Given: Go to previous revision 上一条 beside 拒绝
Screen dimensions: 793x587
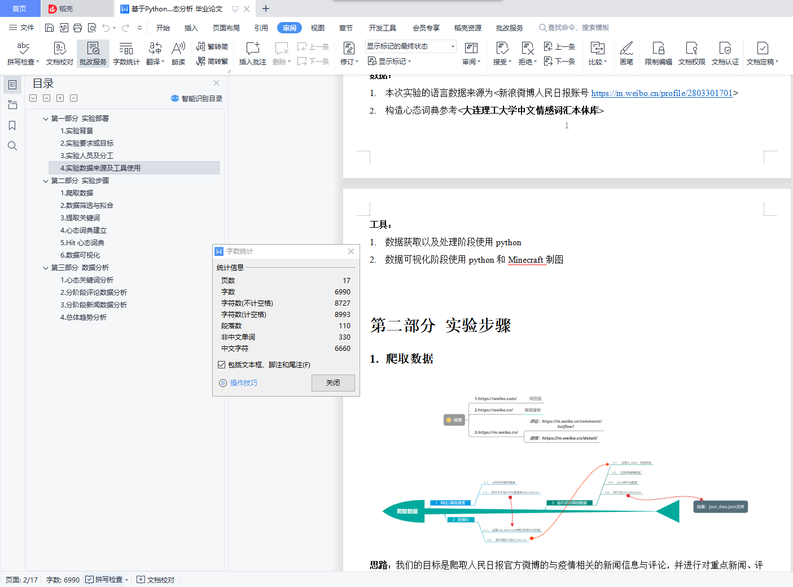Looking at the screenshot, I should pos(560,47).
